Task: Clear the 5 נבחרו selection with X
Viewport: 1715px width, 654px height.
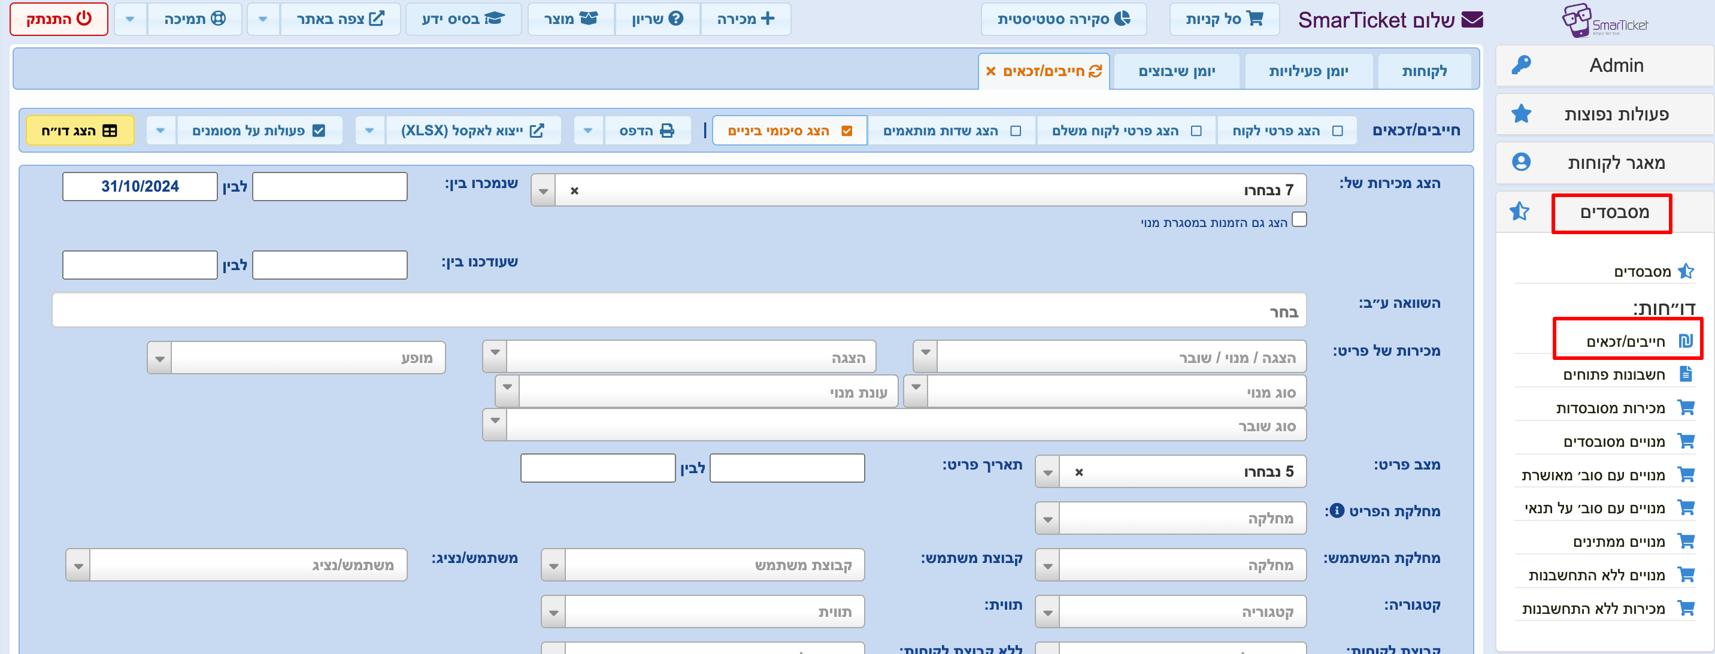Action: pos(1078,472)
